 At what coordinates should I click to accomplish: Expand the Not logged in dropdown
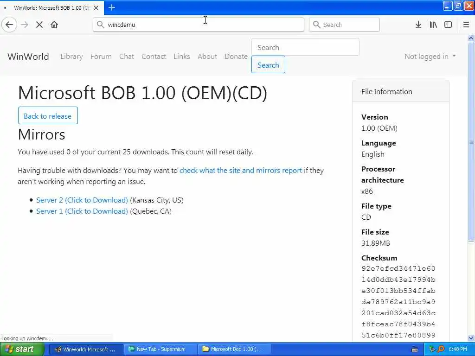(x=430, y=56)
